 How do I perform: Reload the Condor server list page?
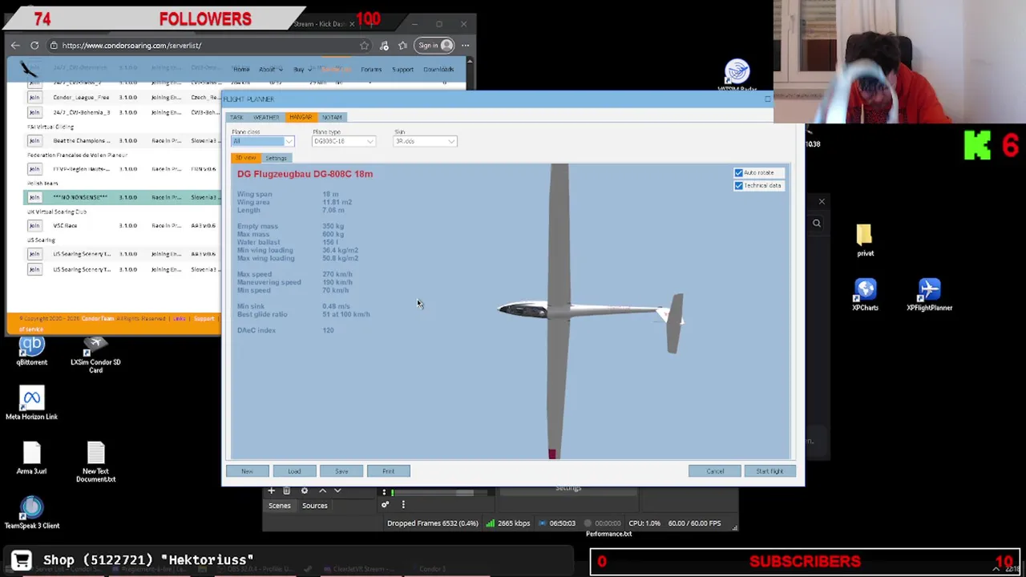34,46
